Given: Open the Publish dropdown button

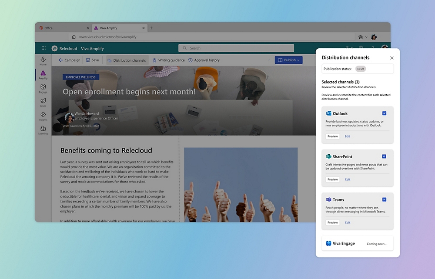Looking at the screenshot, I should coord(288,60).
